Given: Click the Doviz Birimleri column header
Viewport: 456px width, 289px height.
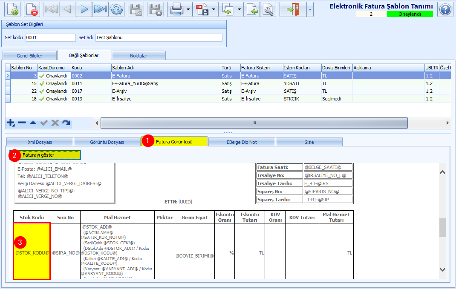Looking at the screenshot, I should (x=337, y=68).
